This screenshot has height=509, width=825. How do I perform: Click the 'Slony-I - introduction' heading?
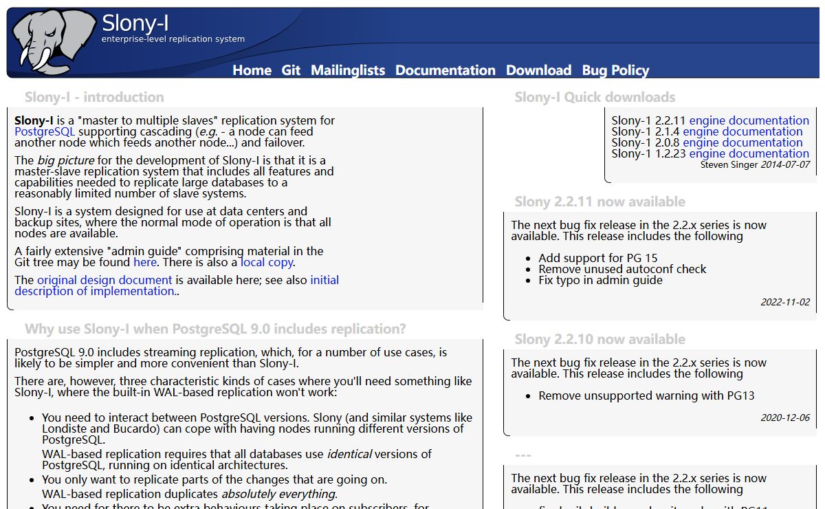pyautogui.click(x=94, y=97)
